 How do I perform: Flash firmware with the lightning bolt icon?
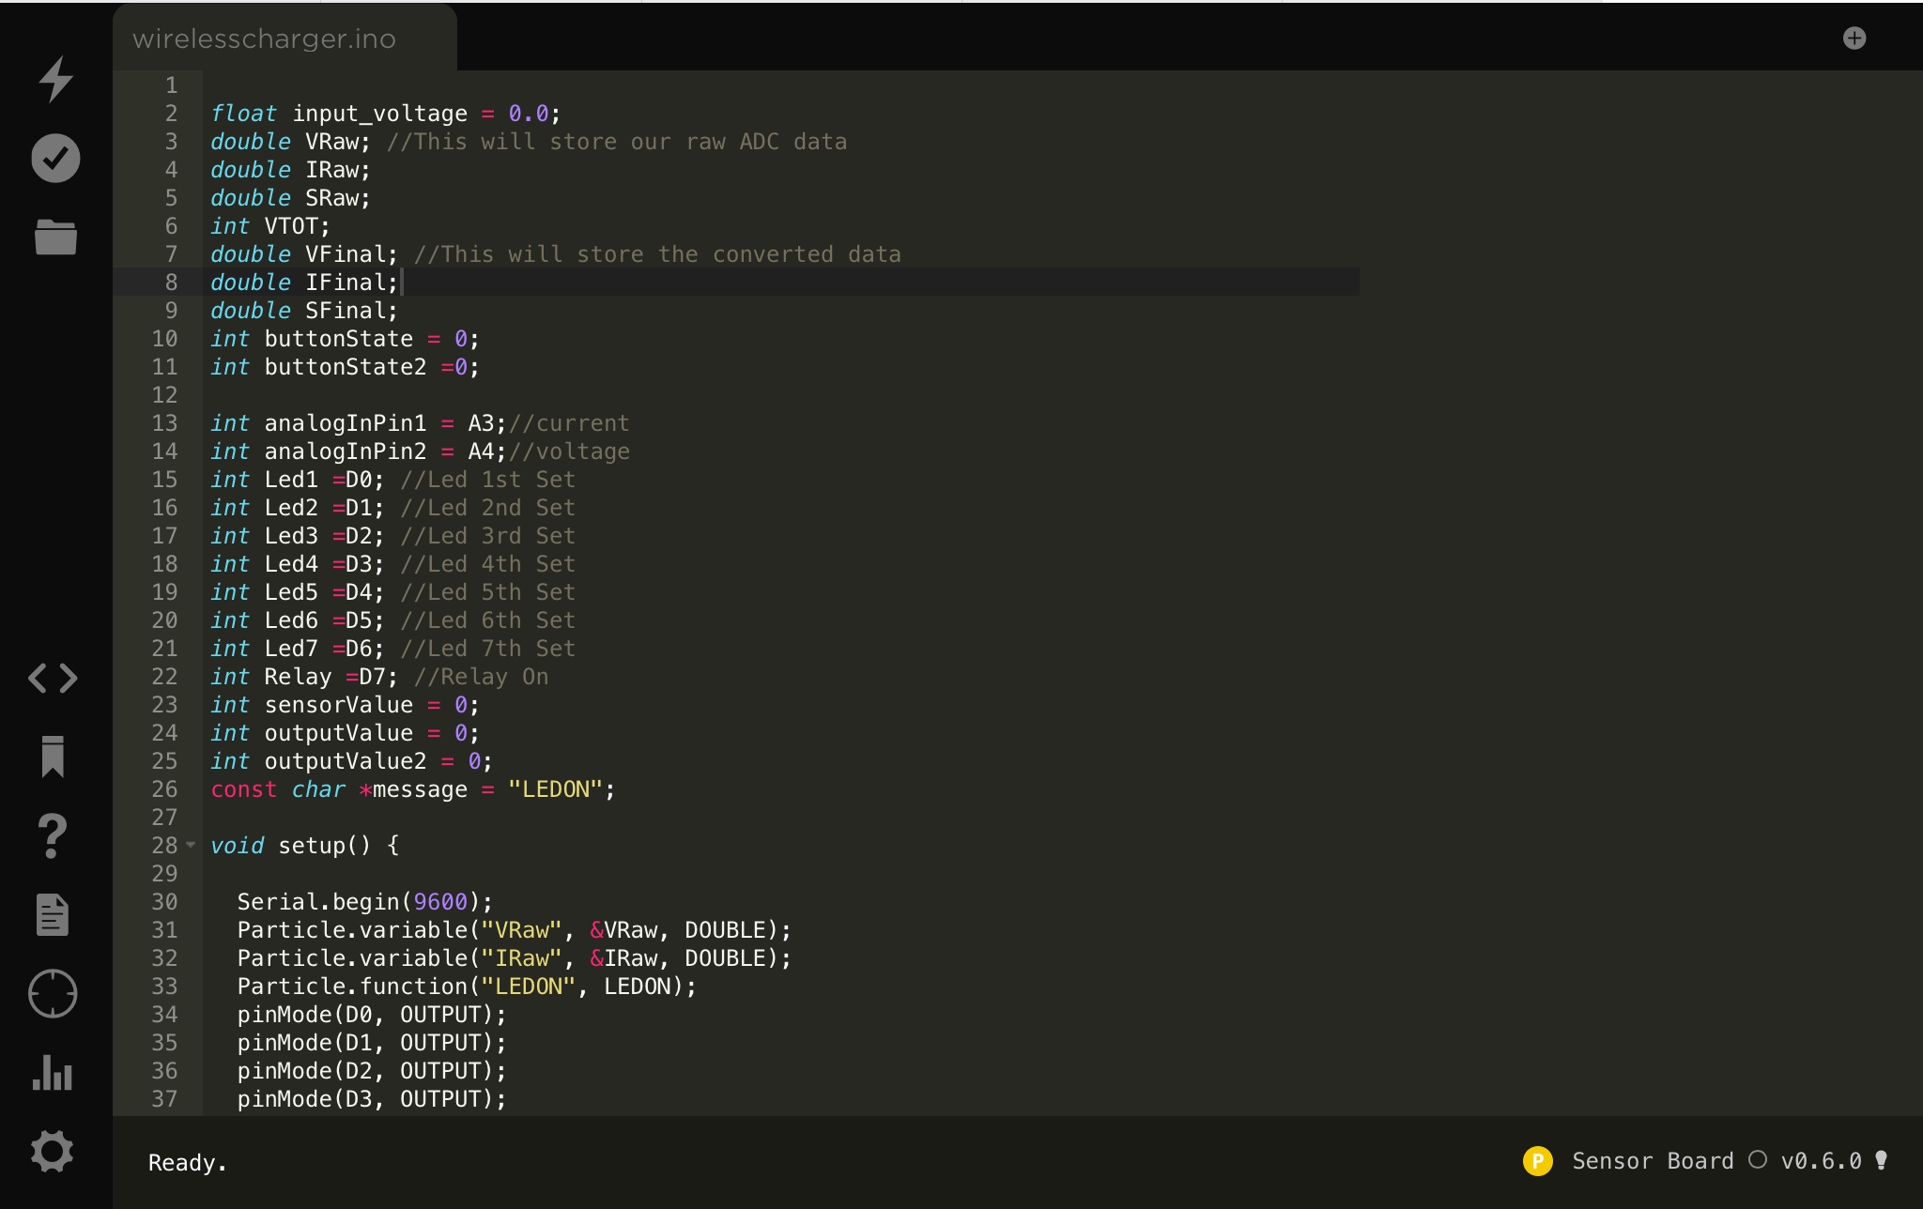point(55,79)
